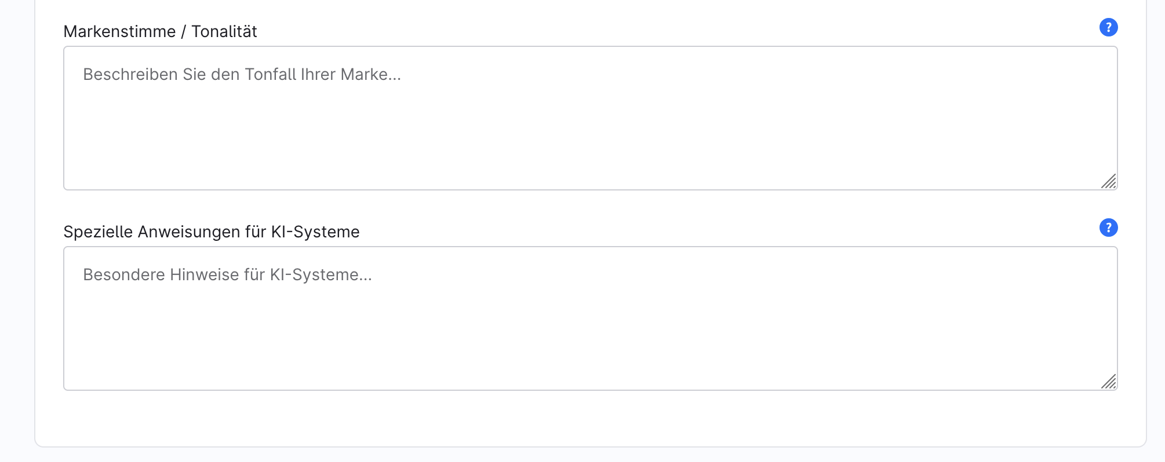The height and width of the screenshot is (462, 1165).
Task: Click the "Spezielle Anweisungen für KI-Systeme" label
Action: click(x=211, y=232)
